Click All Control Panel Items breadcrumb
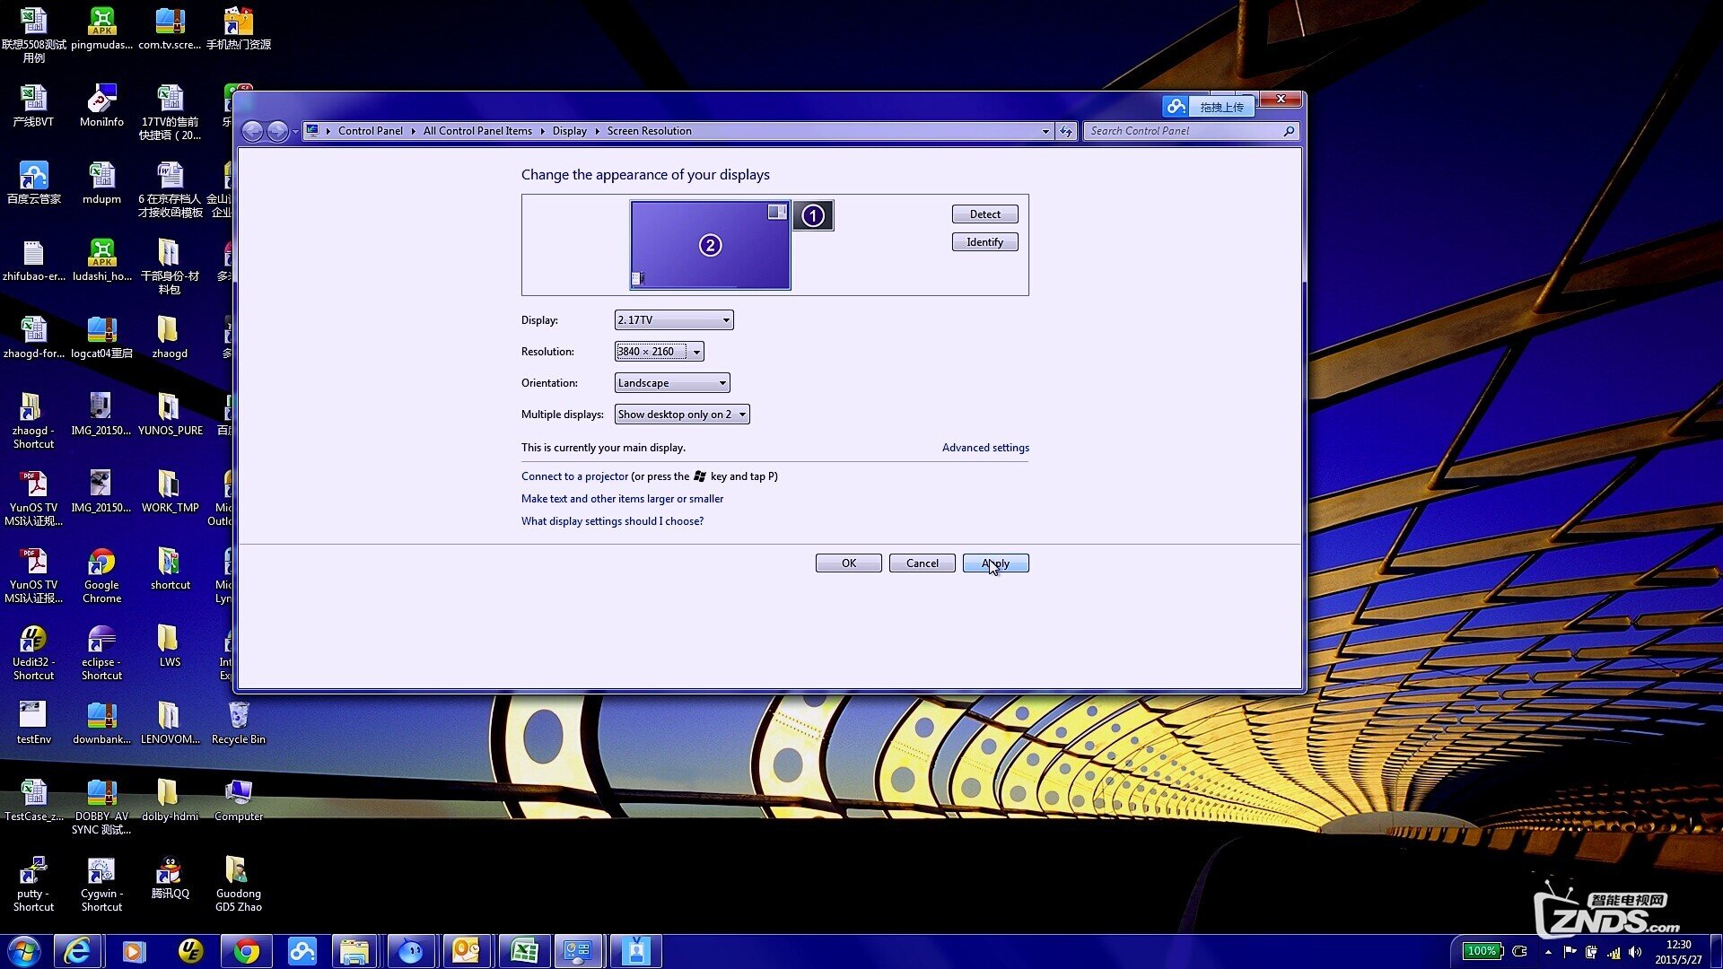 (477, 131)
